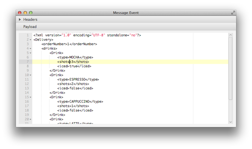Viewport: 252px width, 149px height.
Task: Click line number 3 in gutter
Action: 28,44
